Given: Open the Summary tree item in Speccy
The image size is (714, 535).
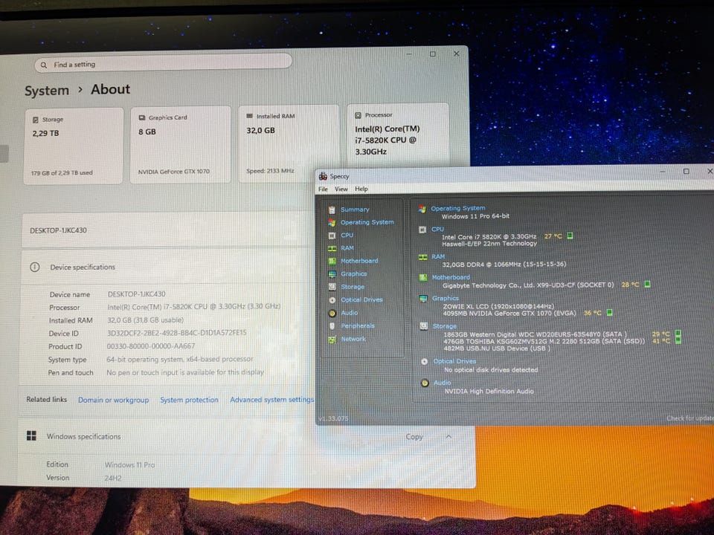Looking at the screenshot, I should [355, 210].
